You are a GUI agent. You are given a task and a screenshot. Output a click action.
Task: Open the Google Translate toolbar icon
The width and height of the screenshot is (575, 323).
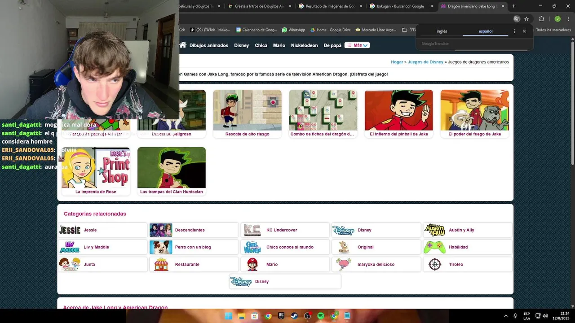point(517,19)
